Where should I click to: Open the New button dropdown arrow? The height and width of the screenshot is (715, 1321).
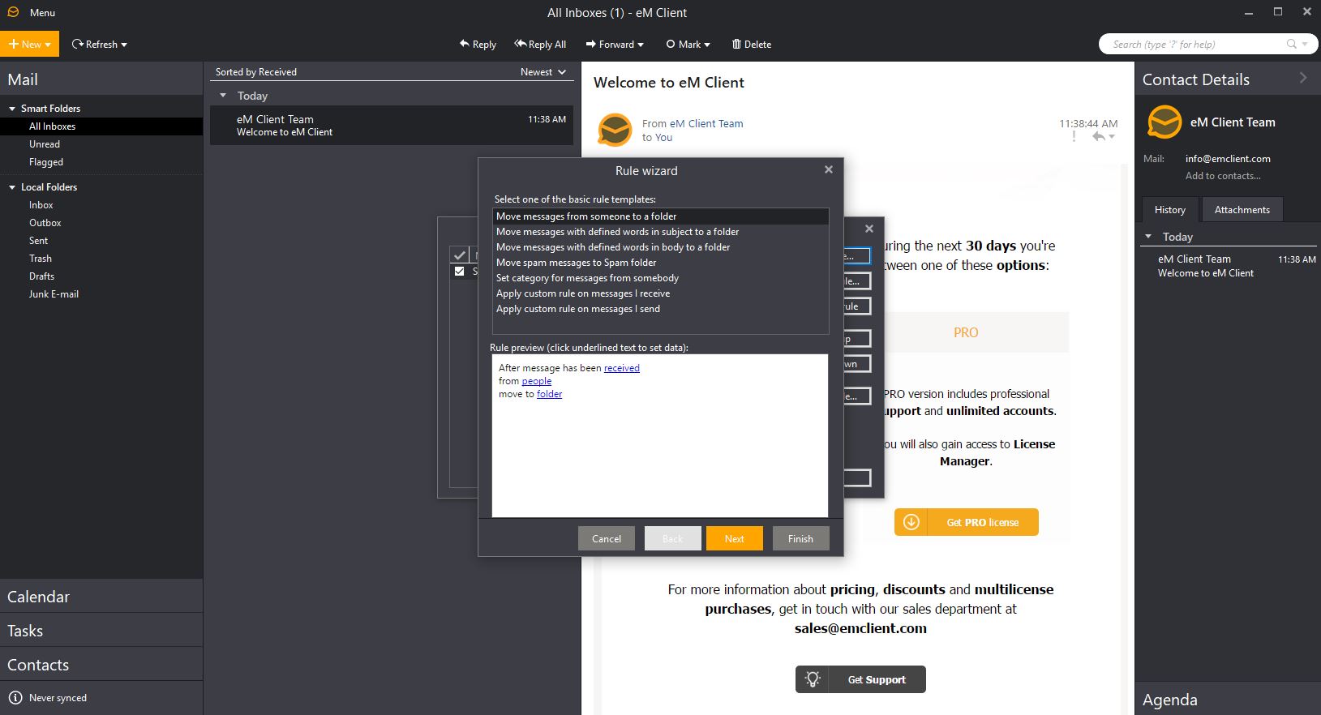point(49,45)
